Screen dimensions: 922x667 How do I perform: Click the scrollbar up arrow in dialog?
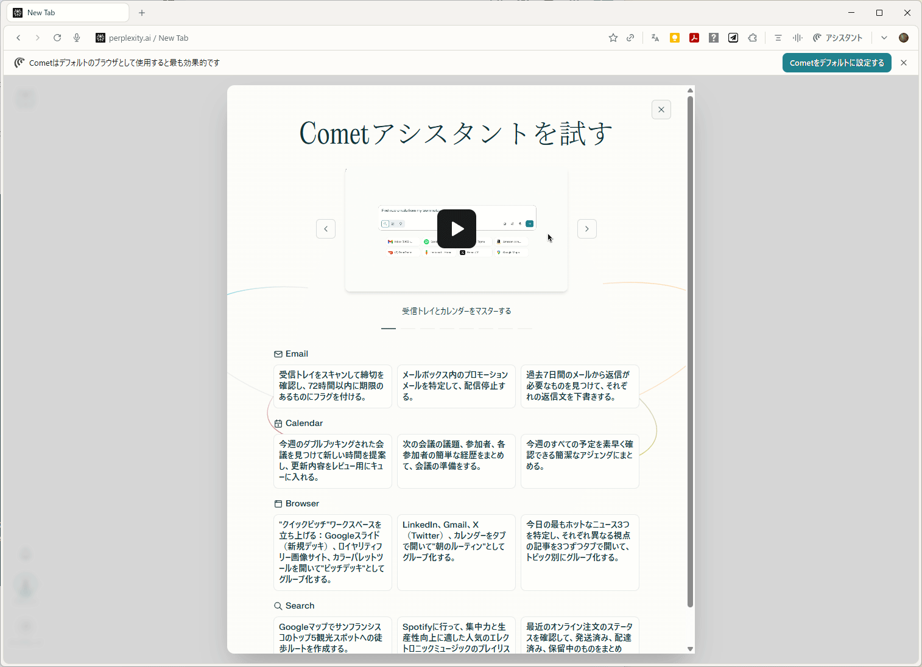pyautogui.click(x=690, y=90)
